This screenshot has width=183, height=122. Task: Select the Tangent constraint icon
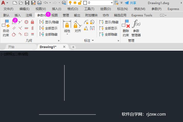pos(14,34)
